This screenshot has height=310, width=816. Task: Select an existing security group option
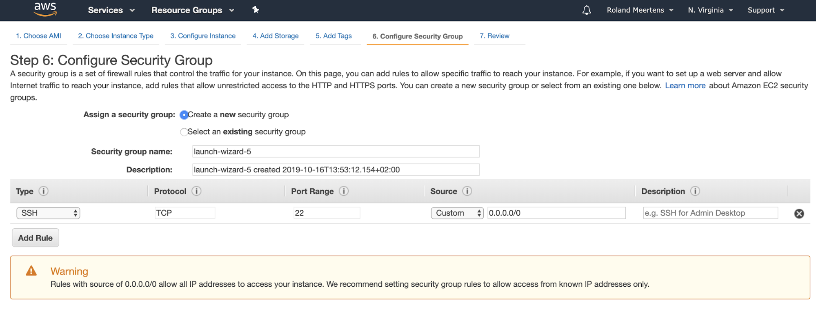point(184,132)
